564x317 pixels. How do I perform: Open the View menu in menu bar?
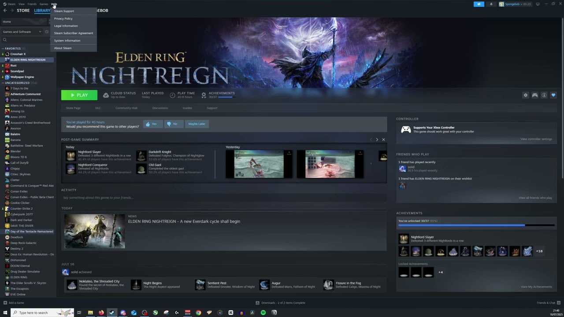tap(21, 4)
